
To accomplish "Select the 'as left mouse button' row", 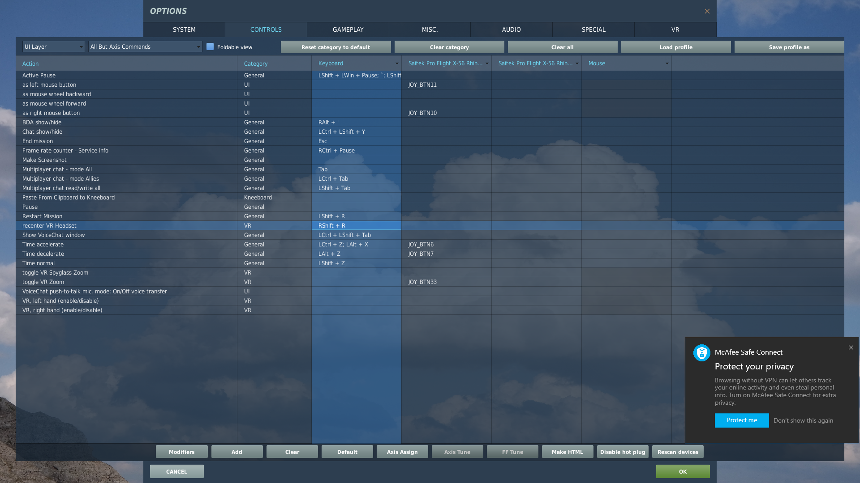I will (x=430, y=85).
